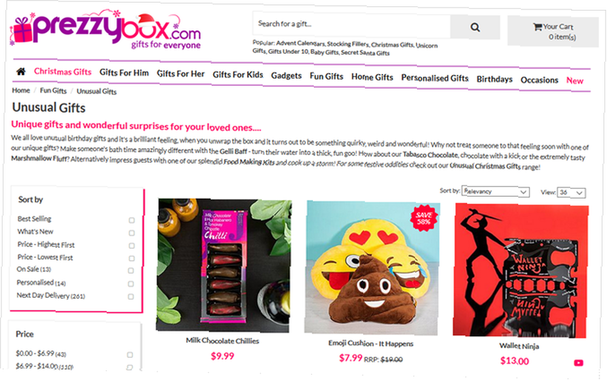Enable the On Sale filter checkbox

pyautogui.click(x=131, y=271)
